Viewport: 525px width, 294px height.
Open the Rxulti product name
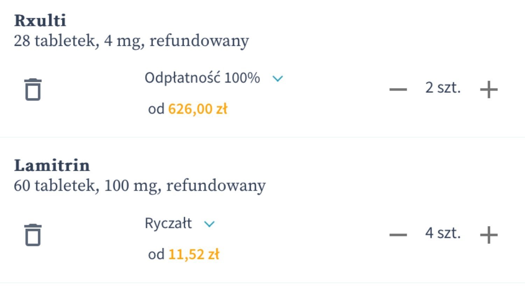(40, 21)
